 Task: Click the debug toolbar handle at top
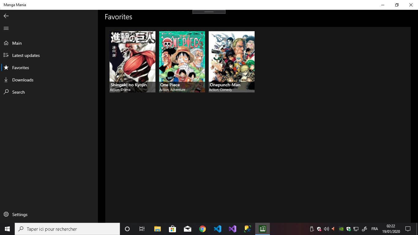tap(209, 12)
